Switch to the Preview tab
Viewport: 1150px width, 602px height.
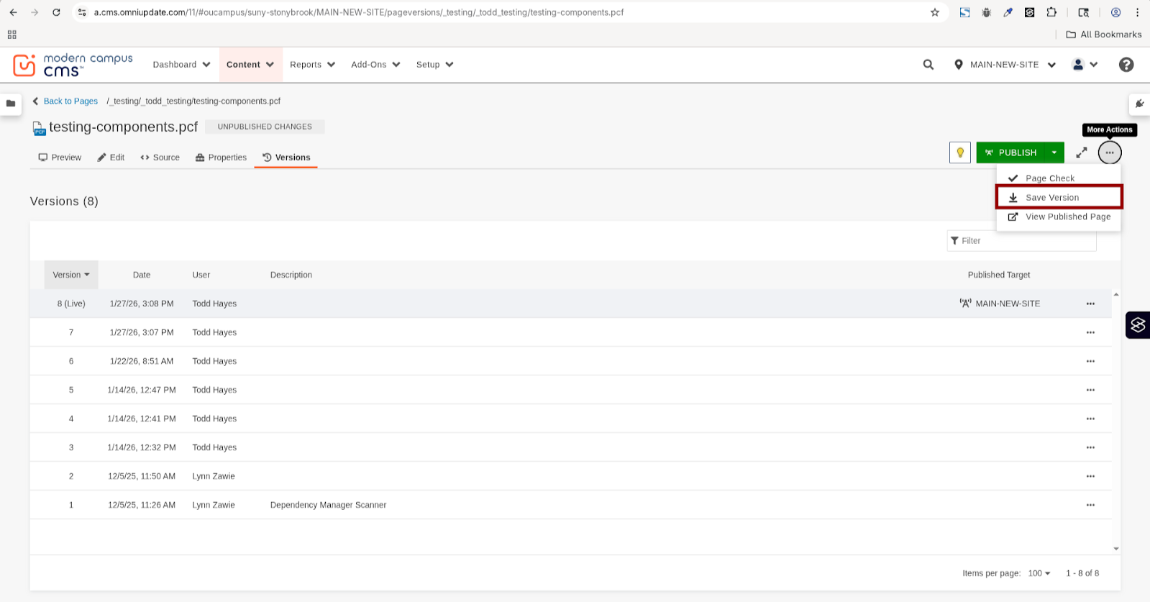(60, 158)
